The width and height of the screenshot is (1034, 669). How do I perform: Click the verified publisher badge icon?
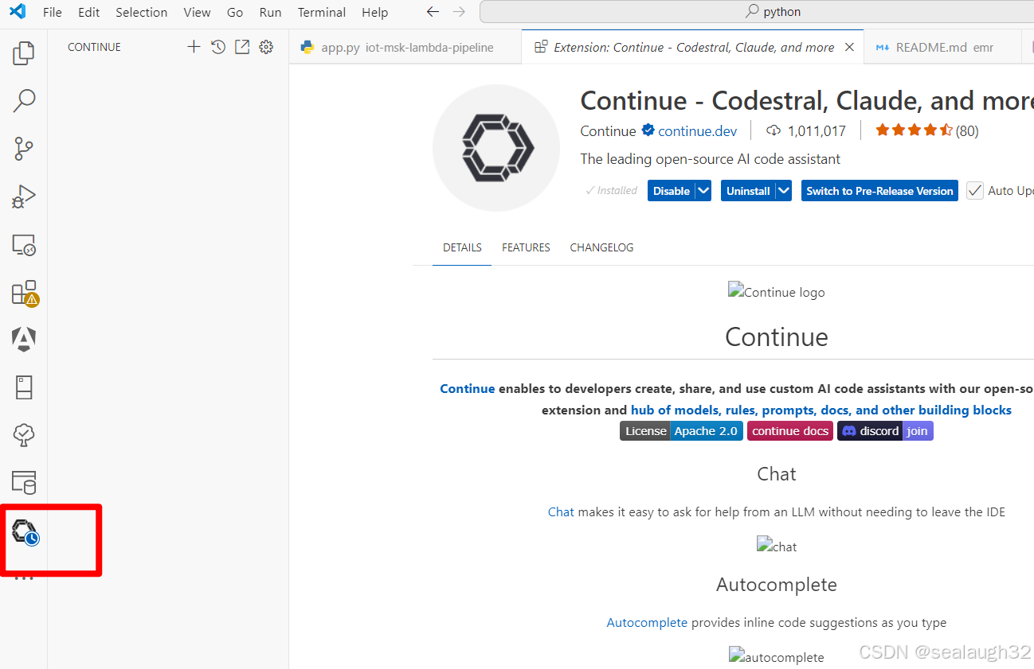648,130
